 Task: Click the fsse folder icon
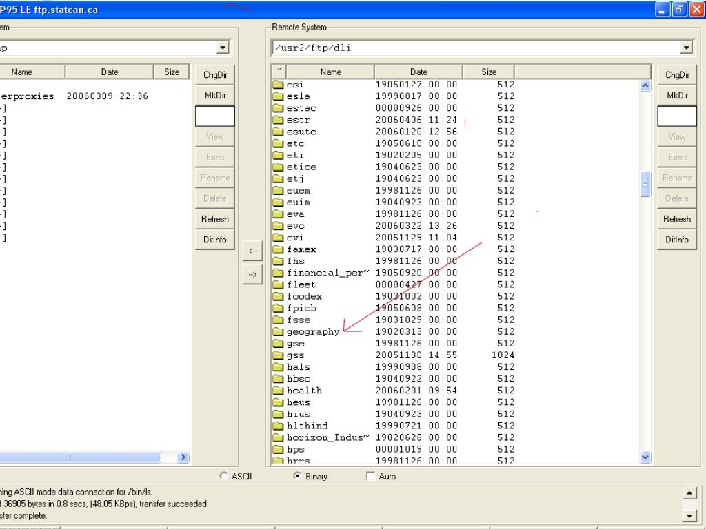pos(278,320)
